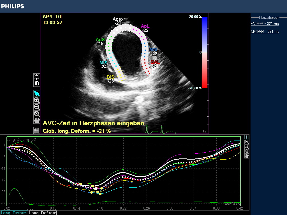Click the brightness sun icon
Screen dimensions: 287x215
point(37,77)
